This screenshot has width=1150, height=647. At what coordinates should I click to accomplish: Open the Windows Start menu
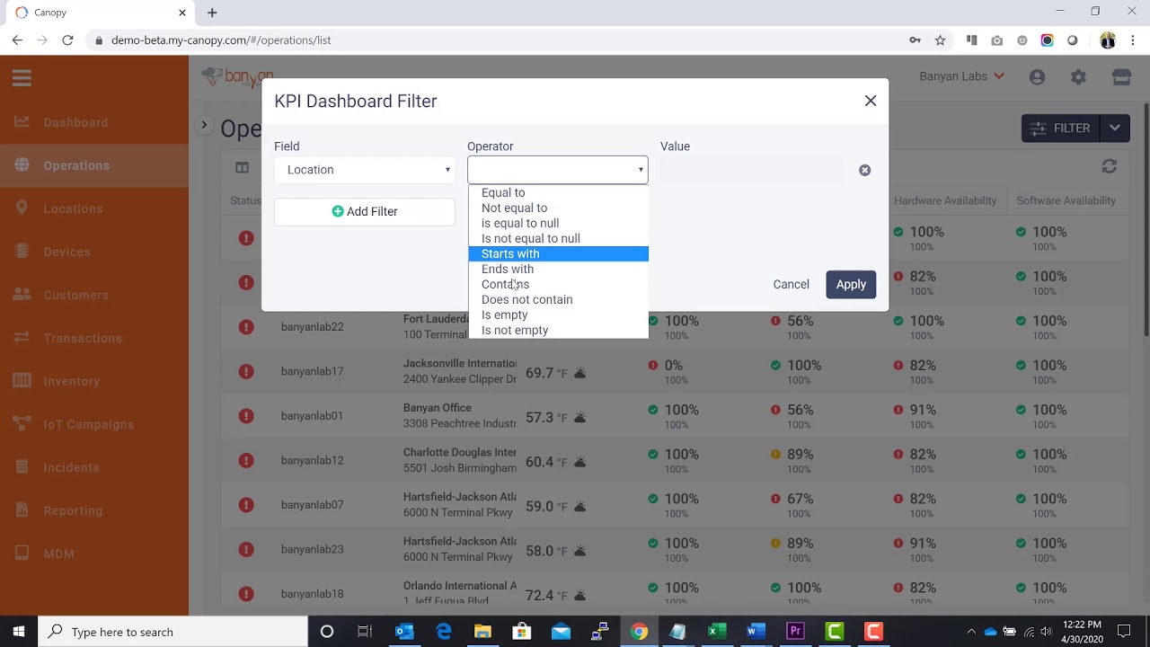[x=18, y=632]
